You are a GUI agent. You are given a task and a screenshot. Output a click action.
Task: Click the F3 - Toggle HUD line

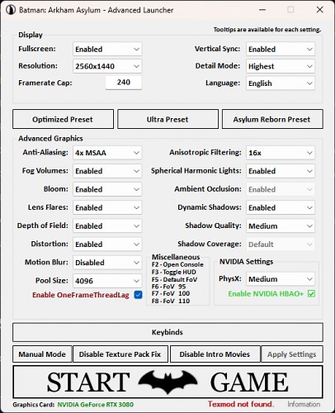[x=174, y=272]
